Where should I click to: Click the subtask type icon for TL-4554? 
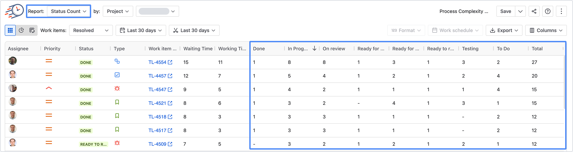[x=117, y=61]
